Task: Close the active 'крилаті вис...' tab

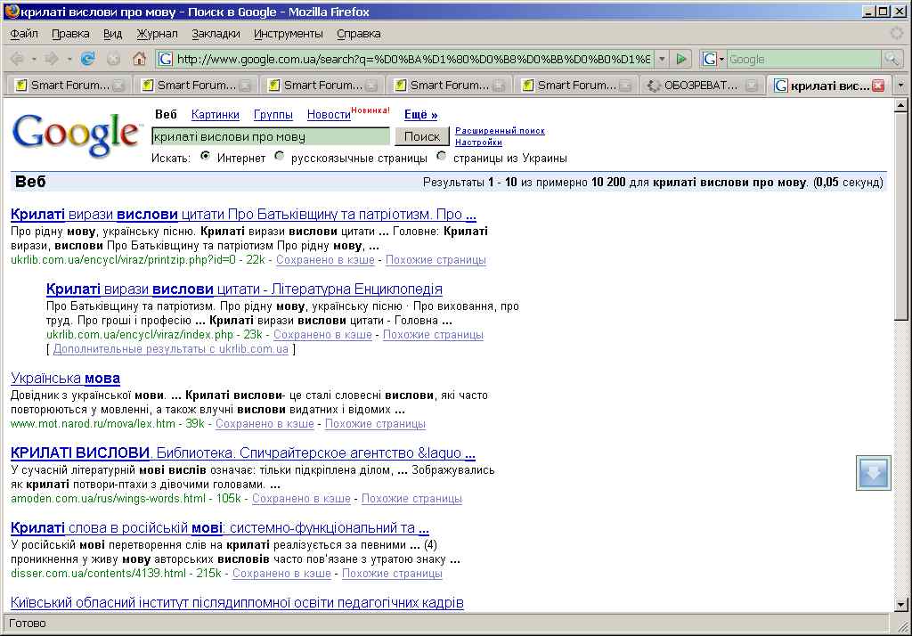Action: pos(878,86)
